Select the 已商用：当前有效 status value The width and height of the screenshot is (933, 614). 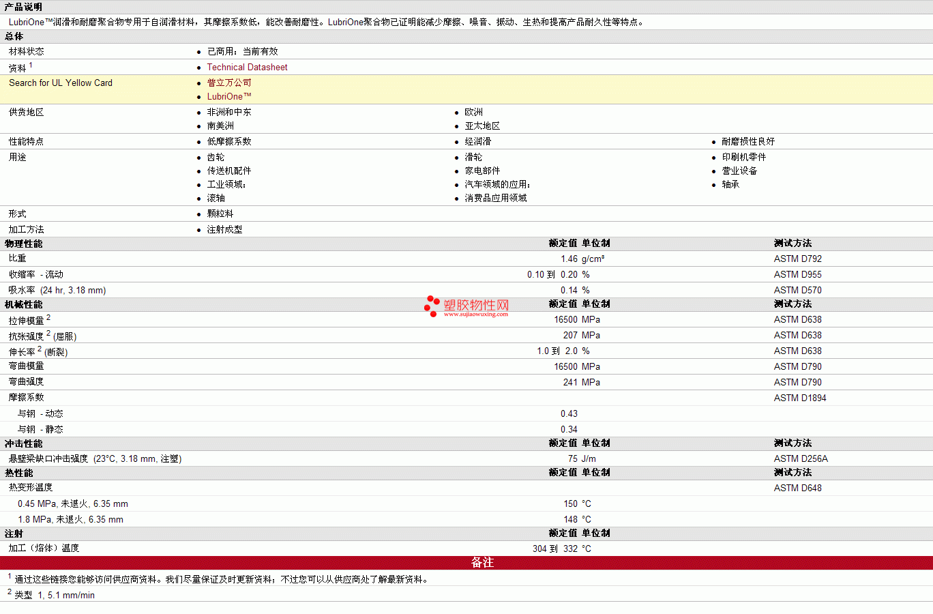pyautogui.click(x=243, y=51)
